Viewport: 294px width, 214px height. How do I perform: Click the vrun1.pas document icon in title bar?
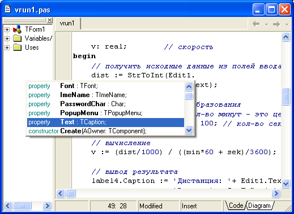(7, 9)
